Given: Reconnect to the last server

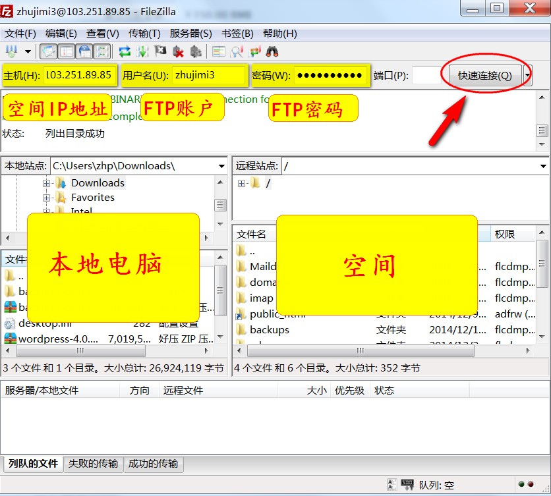Looking at the screenshot, I should [x=196, y=51].
